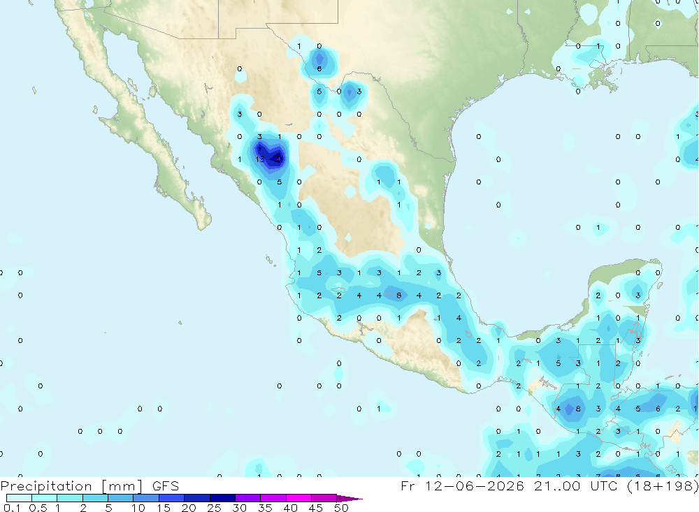Image resolution: width=699 pixels, height=512 pixels.
Task: Click the 0.5–1 mm legend color segment
Action: tap(45, 498)
